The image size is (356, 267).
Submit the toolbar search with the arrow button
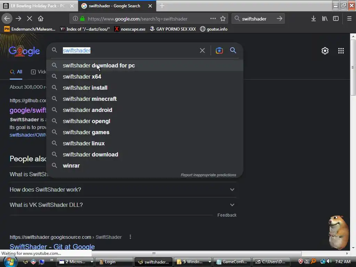pos(280,19)
